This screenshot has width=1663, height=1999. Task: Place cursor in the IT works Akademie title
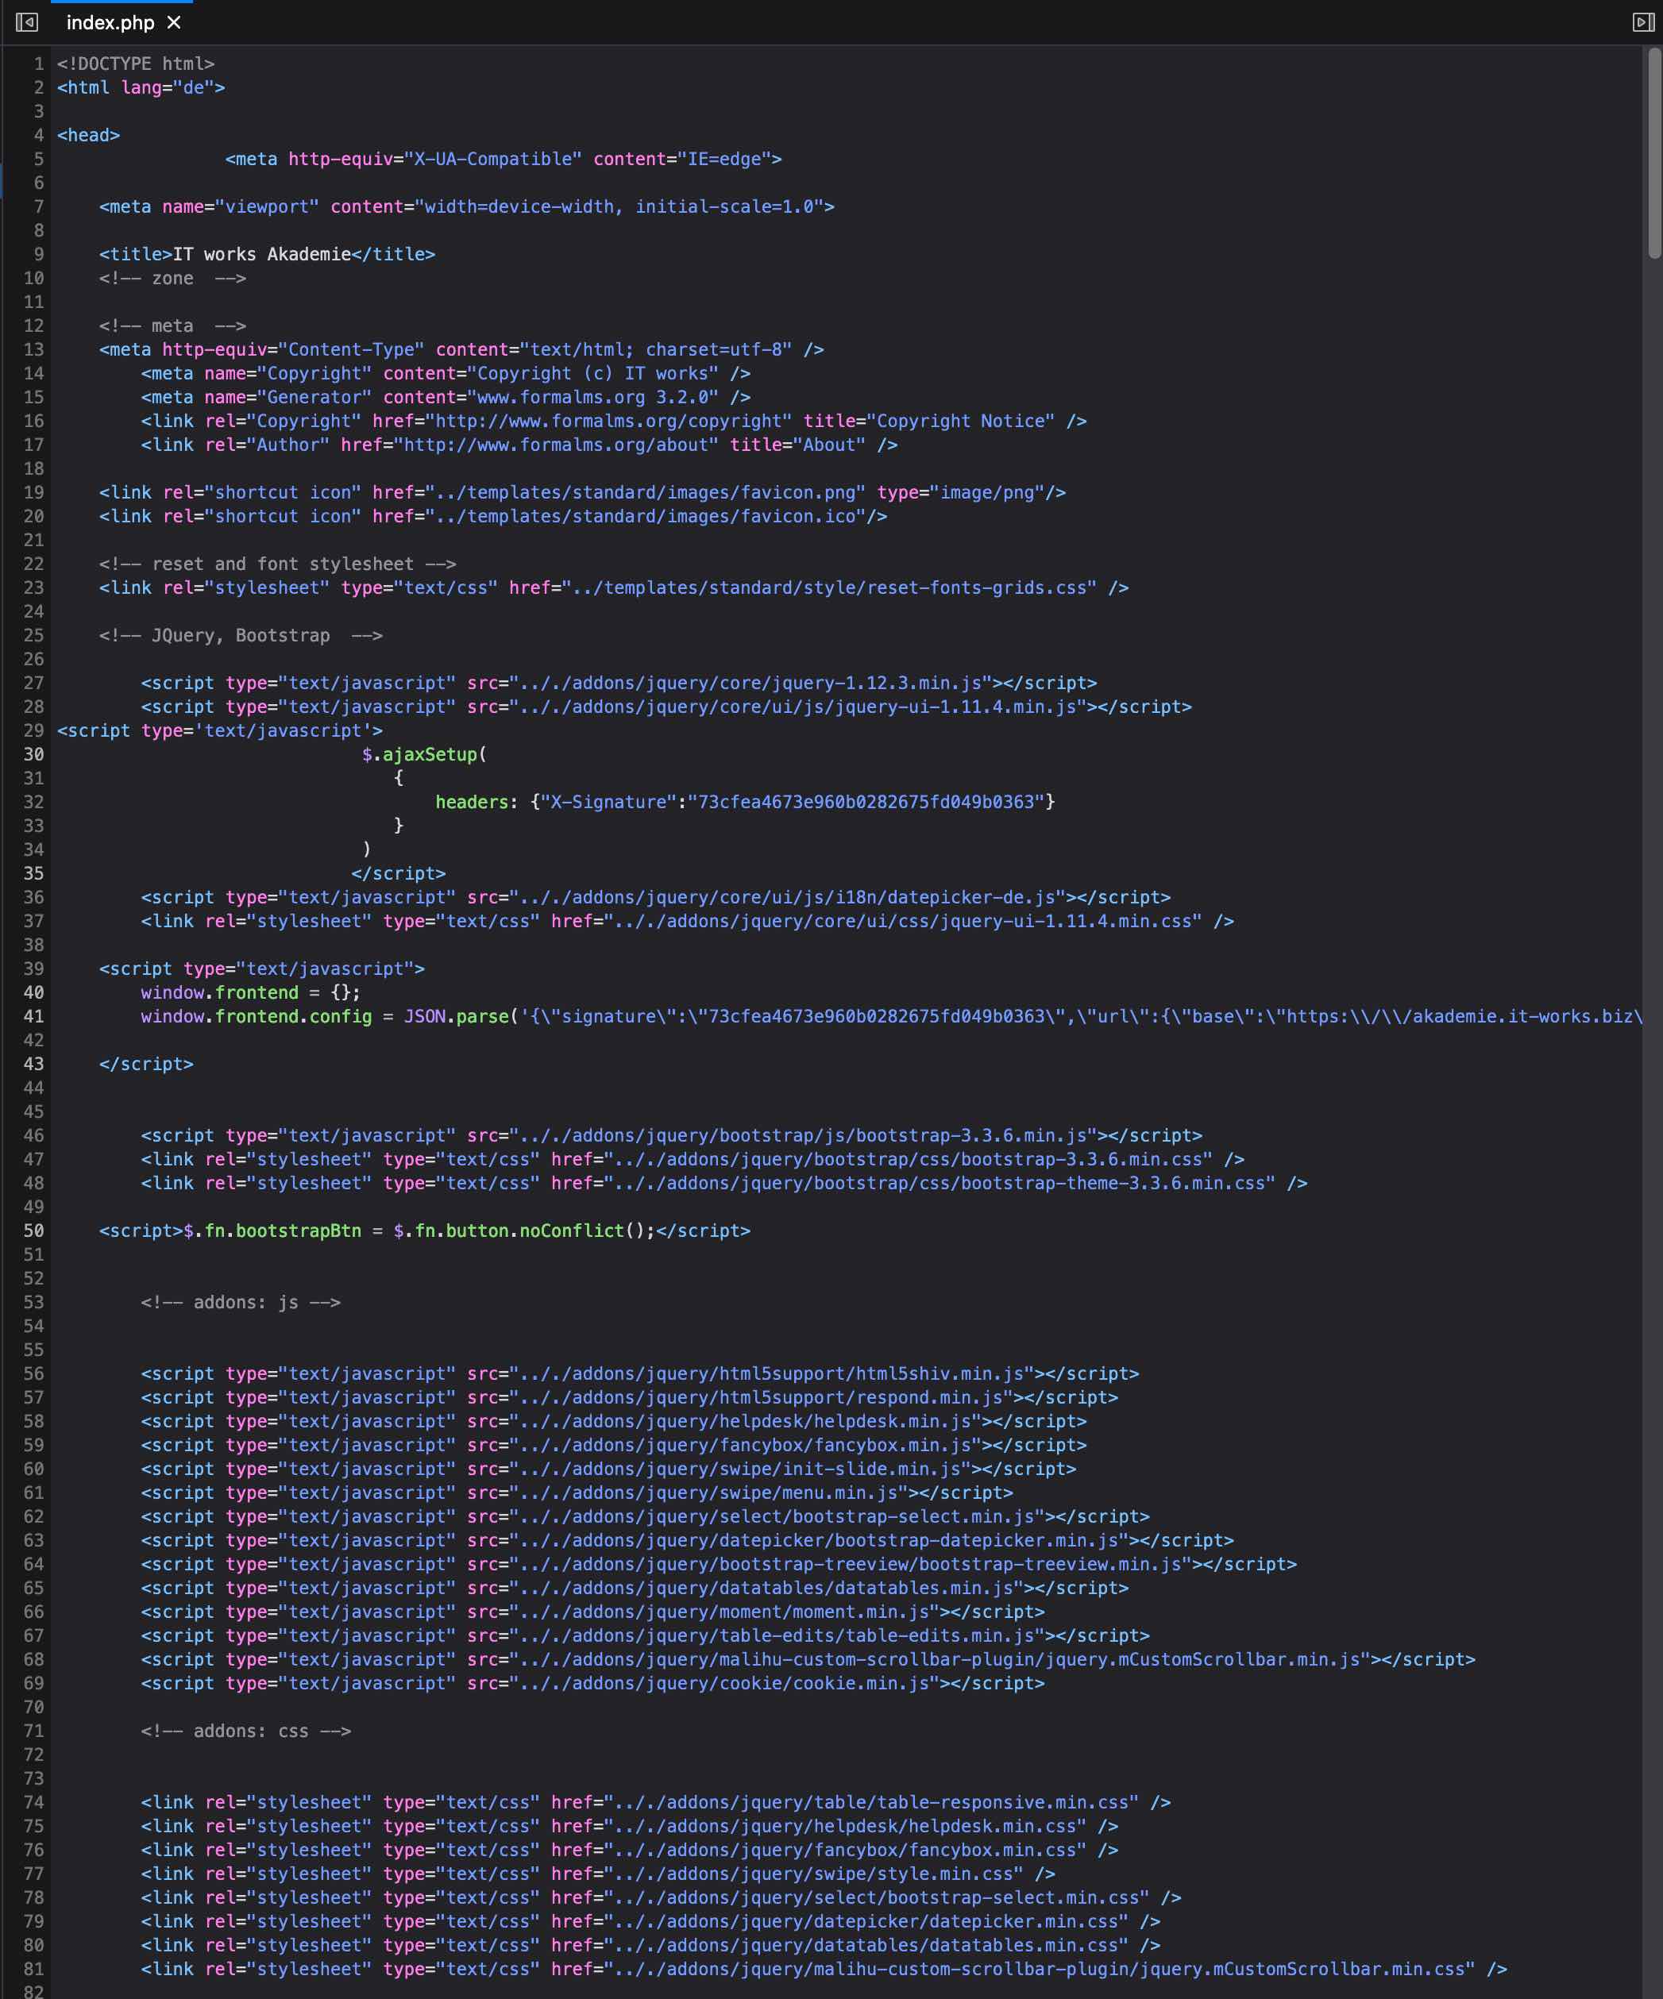coord(262,254)
